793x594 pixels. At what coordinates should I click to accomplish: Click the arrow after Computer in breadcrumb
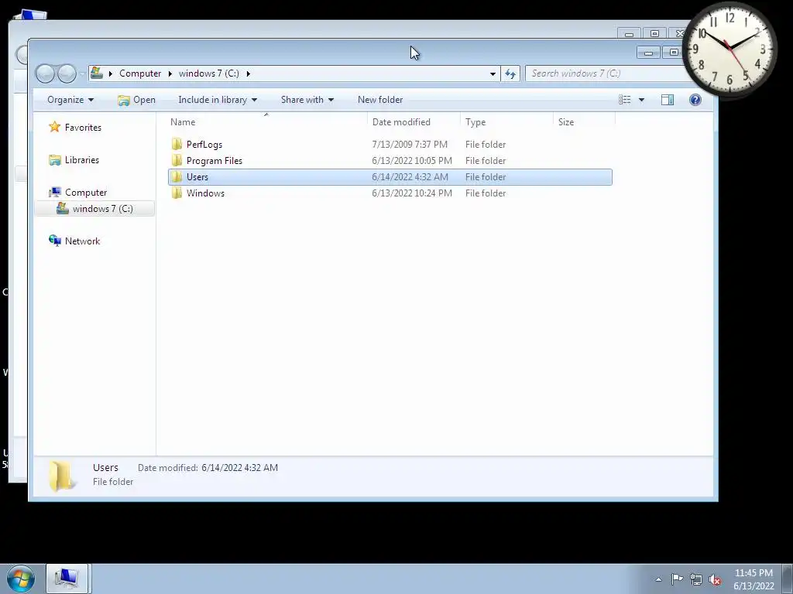[170, 73]
